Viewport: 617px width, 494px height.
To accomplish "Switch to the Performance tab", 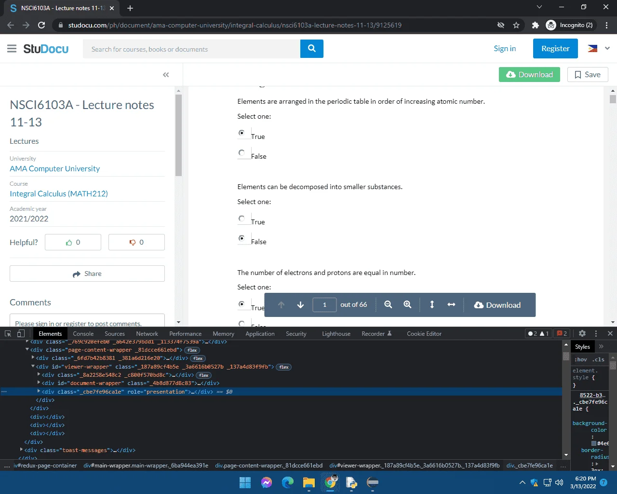I will pyautogui.click(x=186, y=333).
